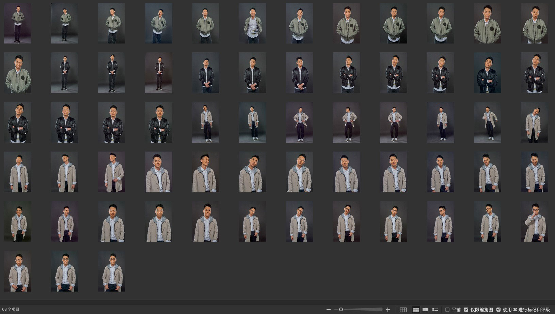Switch to list view icon
Screen dimensions: 555x314
(x=435, y=310)
